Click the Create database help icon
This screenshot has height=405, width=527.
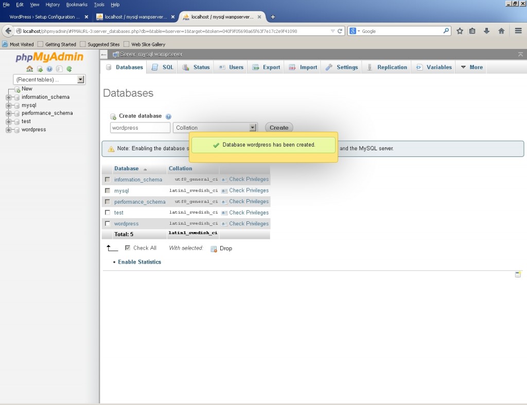coord(168,116)
